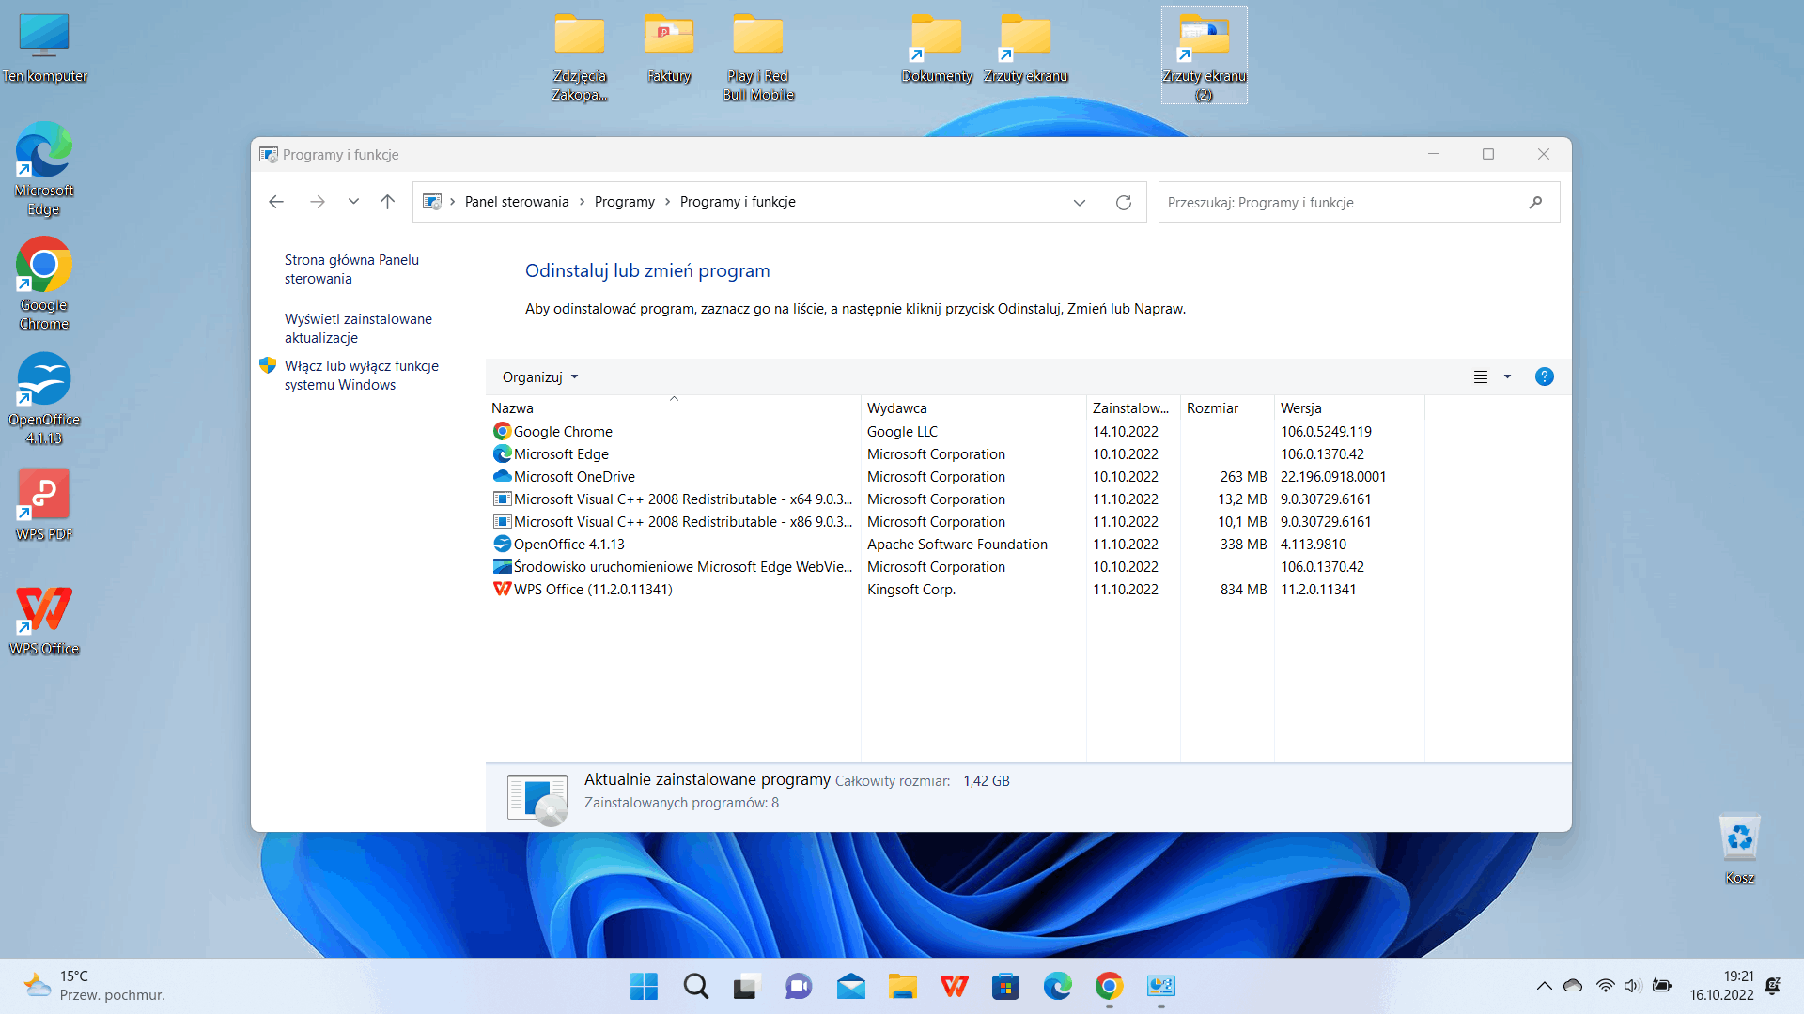Viewport: 1804px width, 1014px height.
Task: Go up one folder level with the arrow
Action: [387, 202]
